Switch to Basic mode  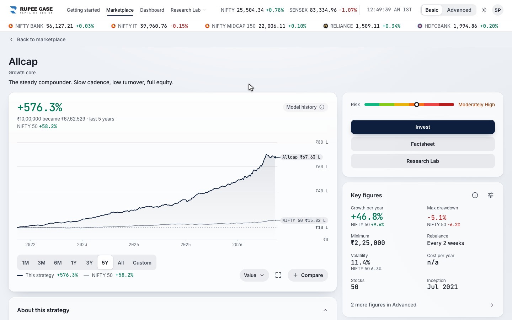coord(432,10)
